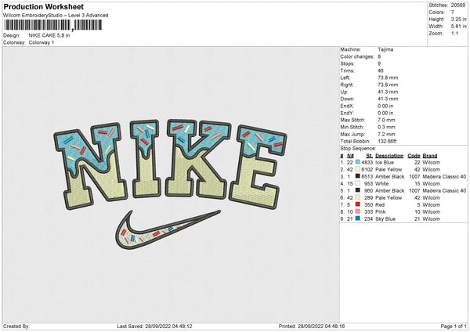This screenshot has height=332, width=470.
Task: Click the 'Production Worksheet' title
Action: (x=43, y=6)
